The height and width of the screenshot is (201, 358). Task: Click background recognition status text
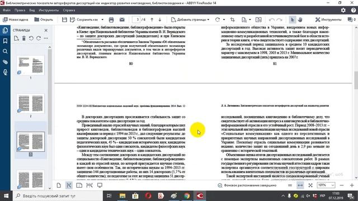pyautogui.click(x=250, y=185)
